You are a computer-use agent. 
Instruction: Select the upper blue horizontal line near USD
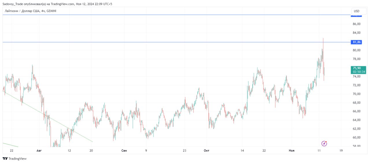[x=176, y=15]
